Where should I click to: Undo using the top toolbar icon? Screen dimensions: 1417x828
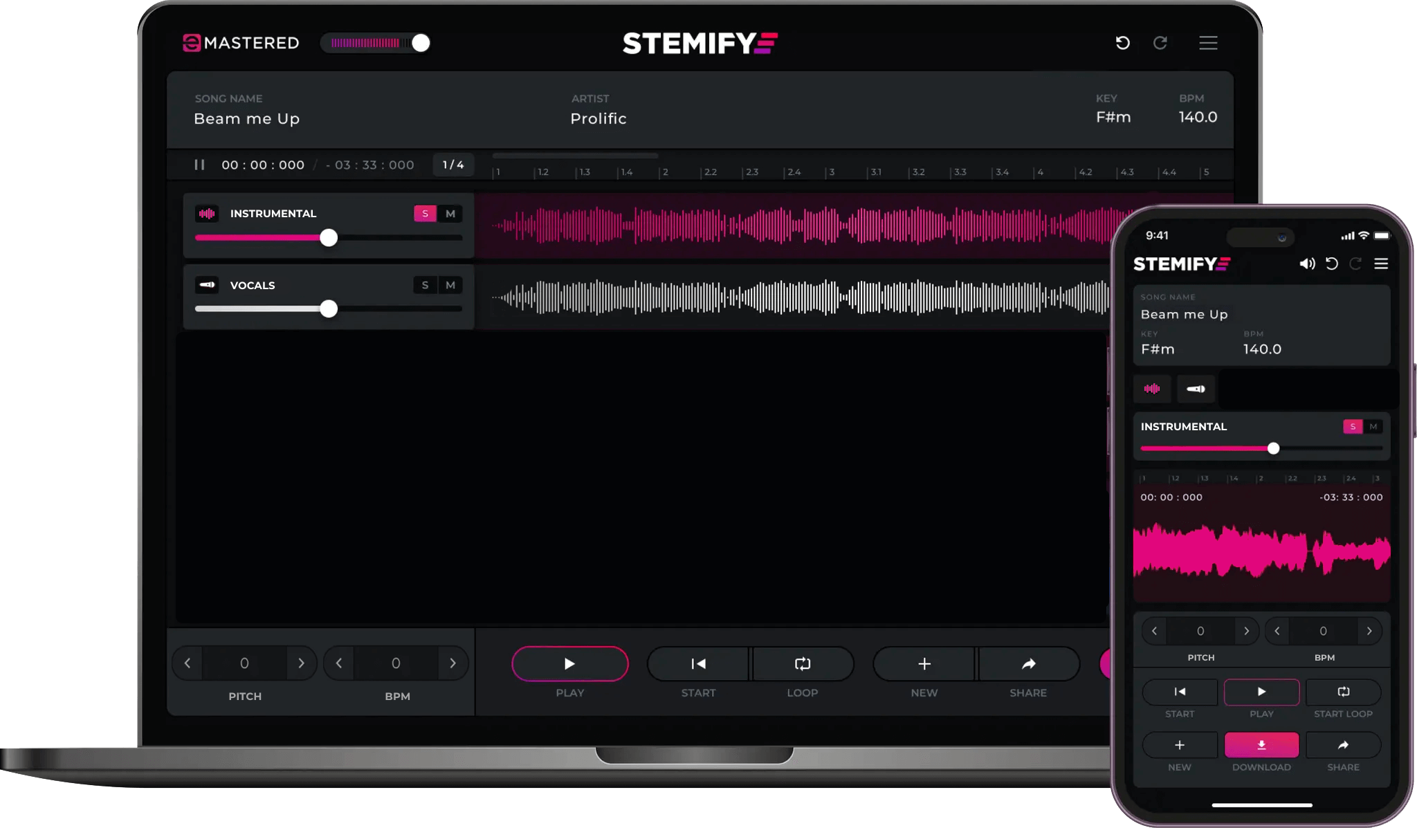click(x=1123, y=43)
